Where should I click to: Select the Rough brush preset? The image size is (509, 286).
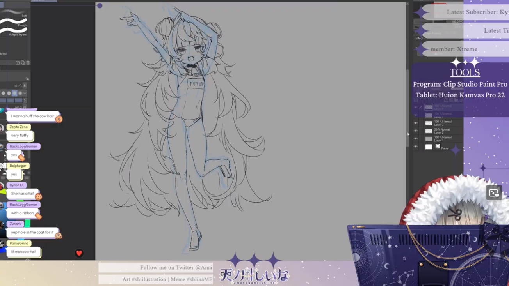pyautogui.click(x=14, y=23)
